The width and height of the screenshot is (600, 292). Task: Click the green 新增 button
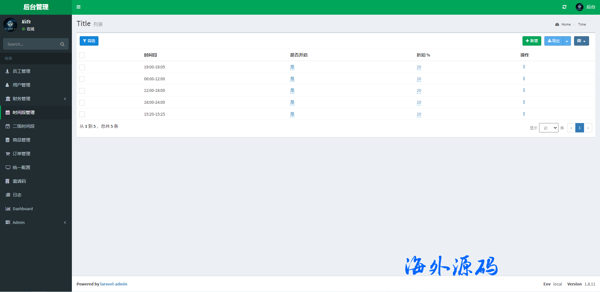532,41
